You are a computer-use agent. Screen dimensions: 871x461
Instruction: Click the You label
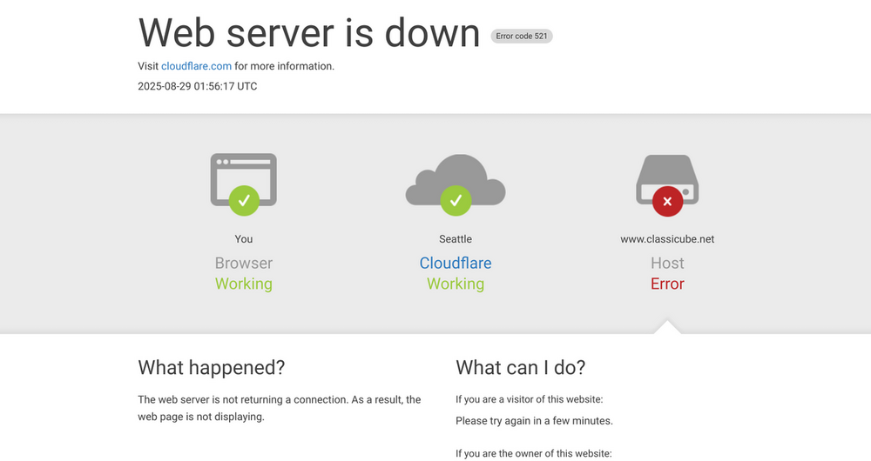pos(243,239)
